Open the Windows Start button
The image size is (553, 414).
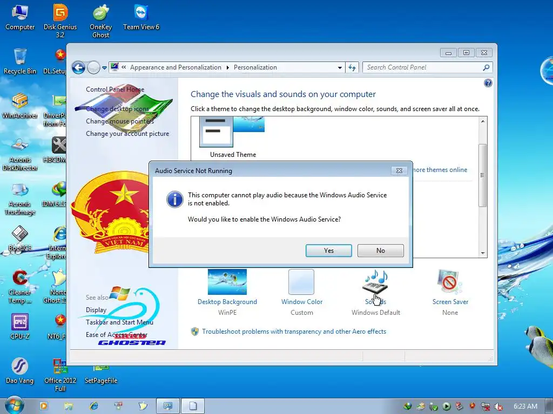pyautogui.click(x=14, y=405)
